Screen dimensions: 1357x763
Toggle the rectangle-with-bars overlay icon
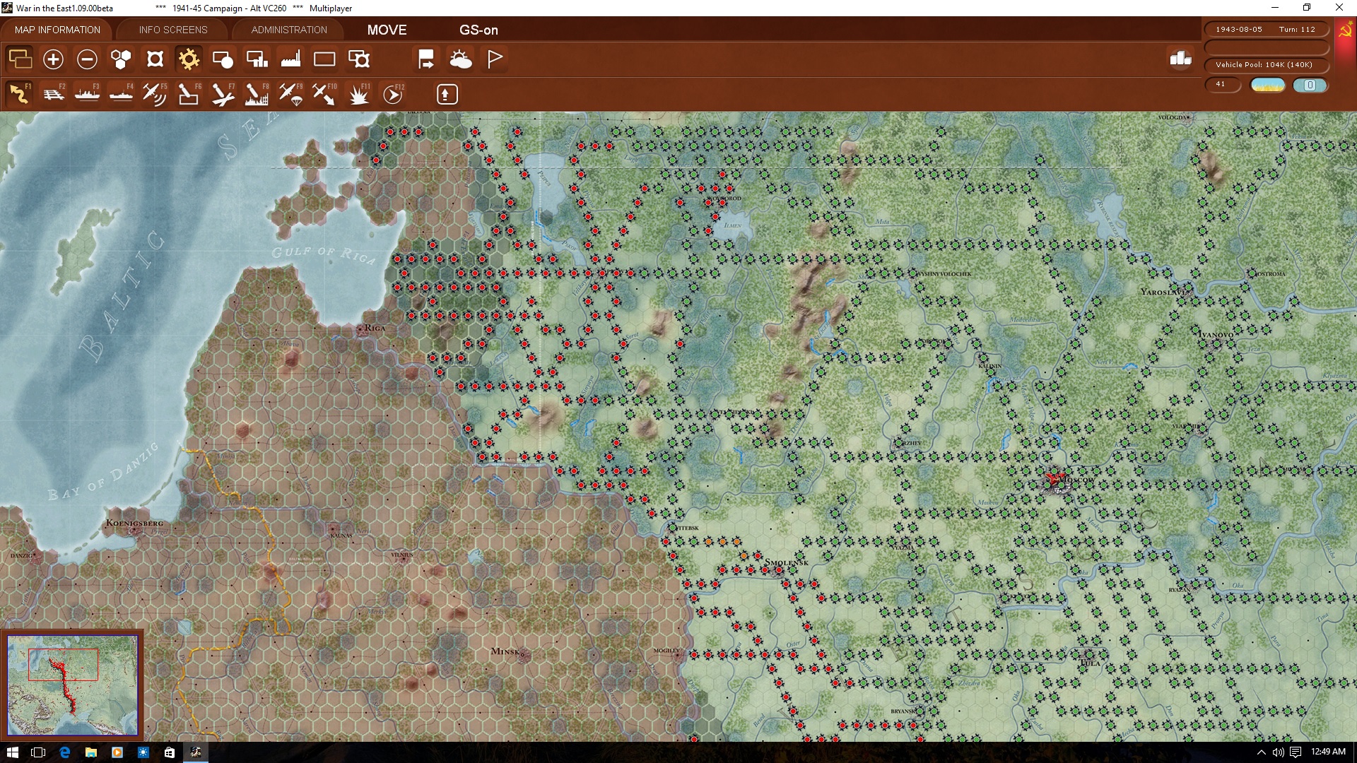257,59
